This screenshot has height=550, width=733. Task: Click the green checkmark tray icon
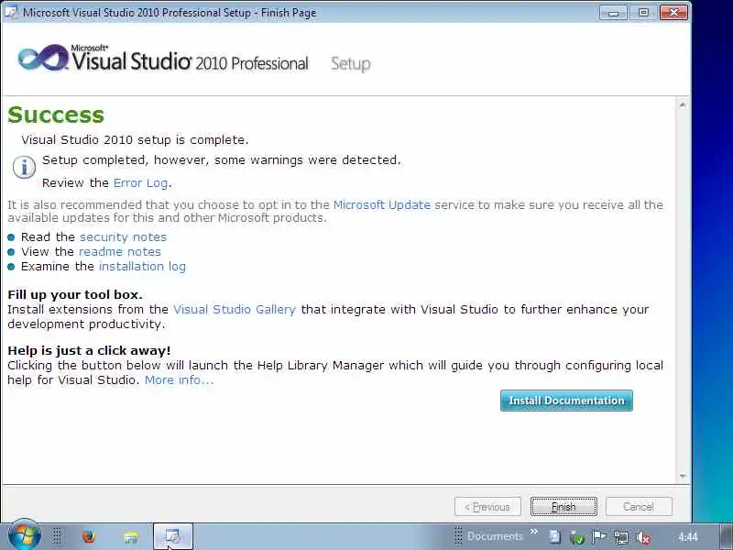pyautogui.click(x=577, y=537)
